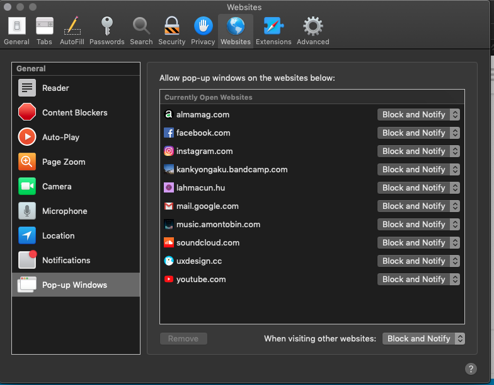This screenshot has height=385, width=494.
Task: Open mail.google.com pop-up setting dropdown
Action: tap(418, 206)
